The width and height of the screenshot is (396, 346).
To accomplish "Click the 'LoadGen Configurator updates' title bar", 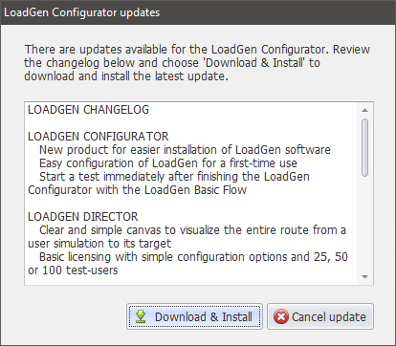I will (x=198, y=12).
